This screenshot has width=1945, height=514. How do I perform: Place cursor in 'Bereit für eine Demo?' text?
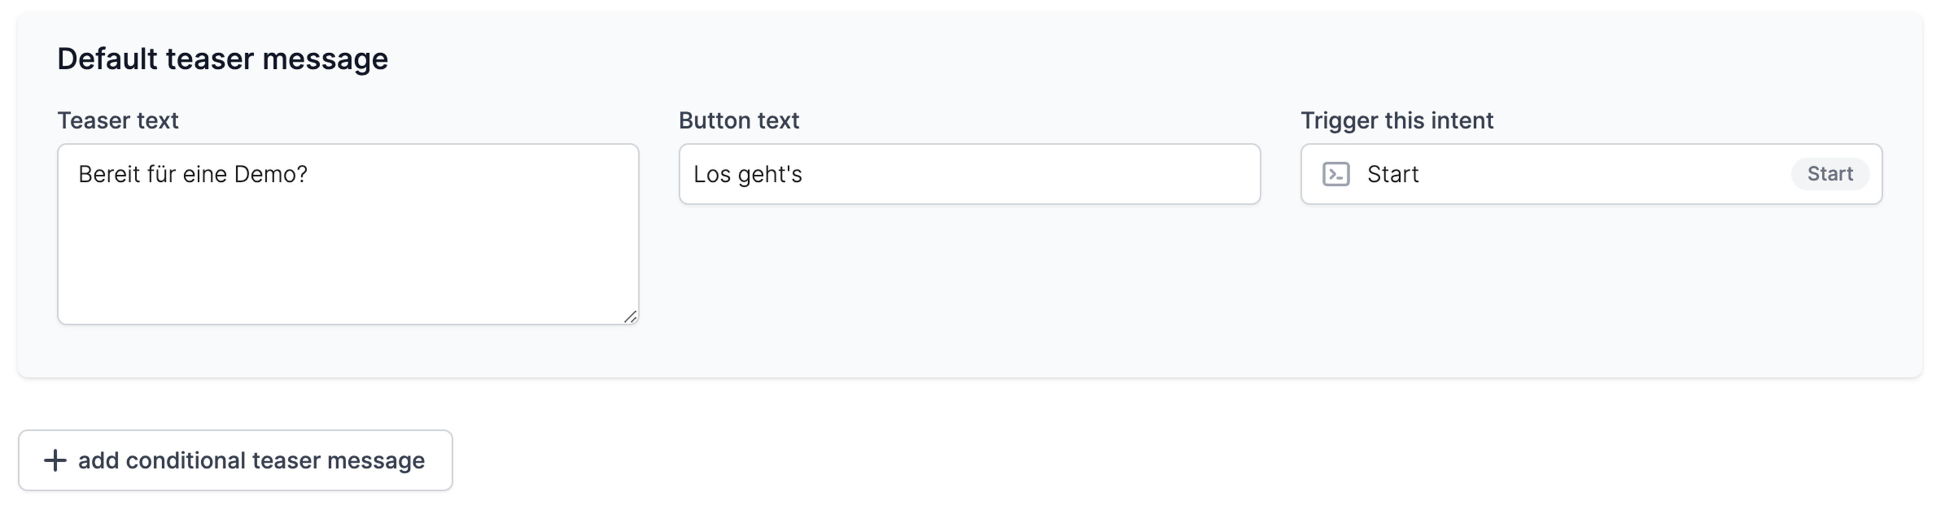(192, 174)
